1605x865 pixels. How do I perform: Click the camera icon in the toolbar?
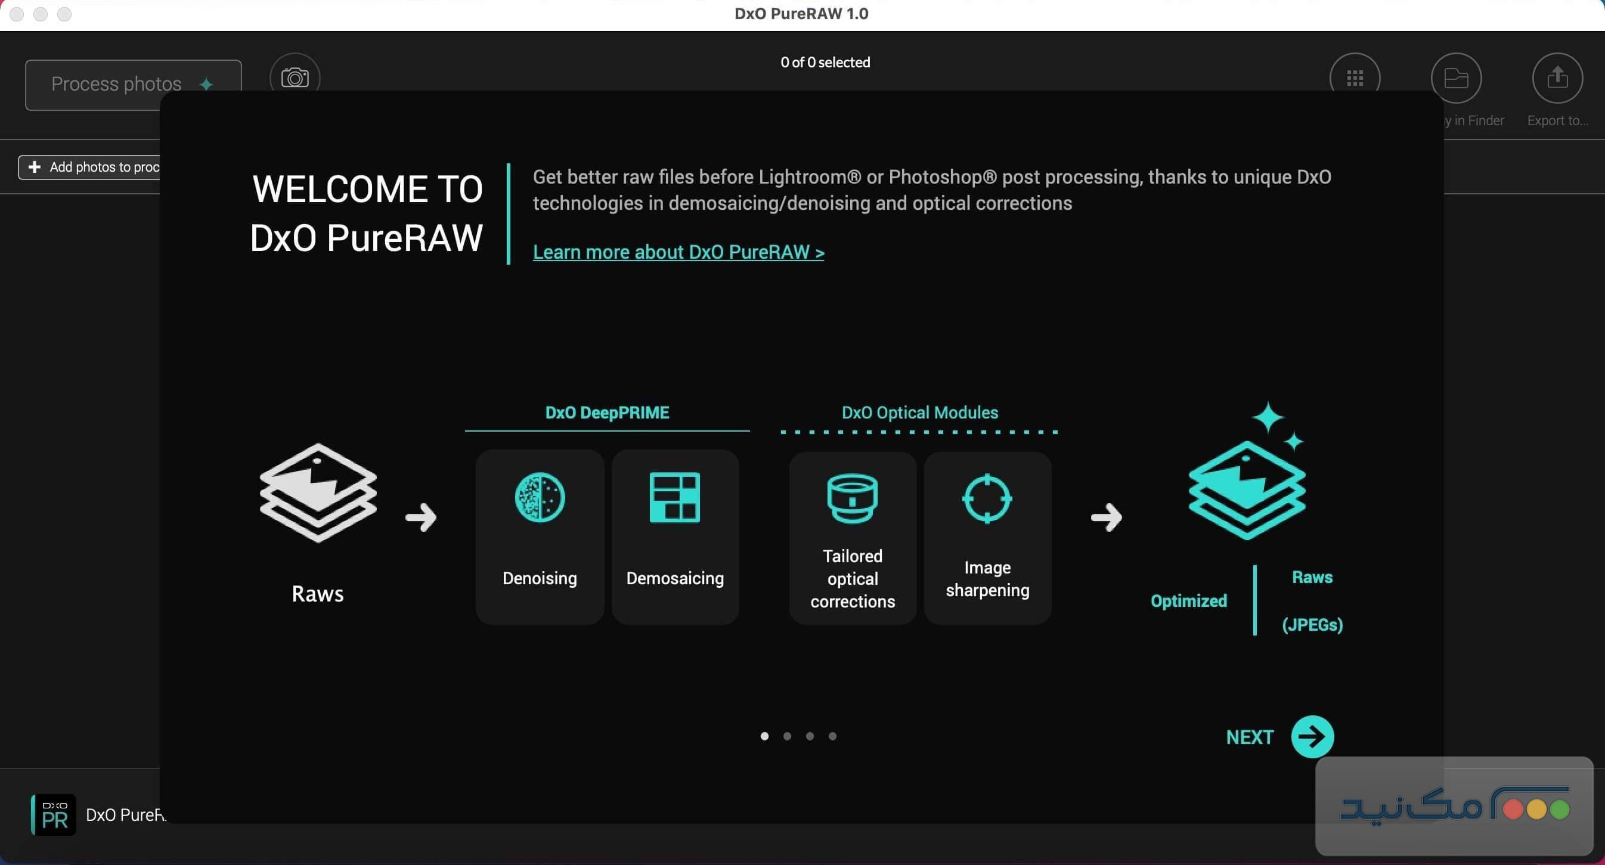[295, 77]
